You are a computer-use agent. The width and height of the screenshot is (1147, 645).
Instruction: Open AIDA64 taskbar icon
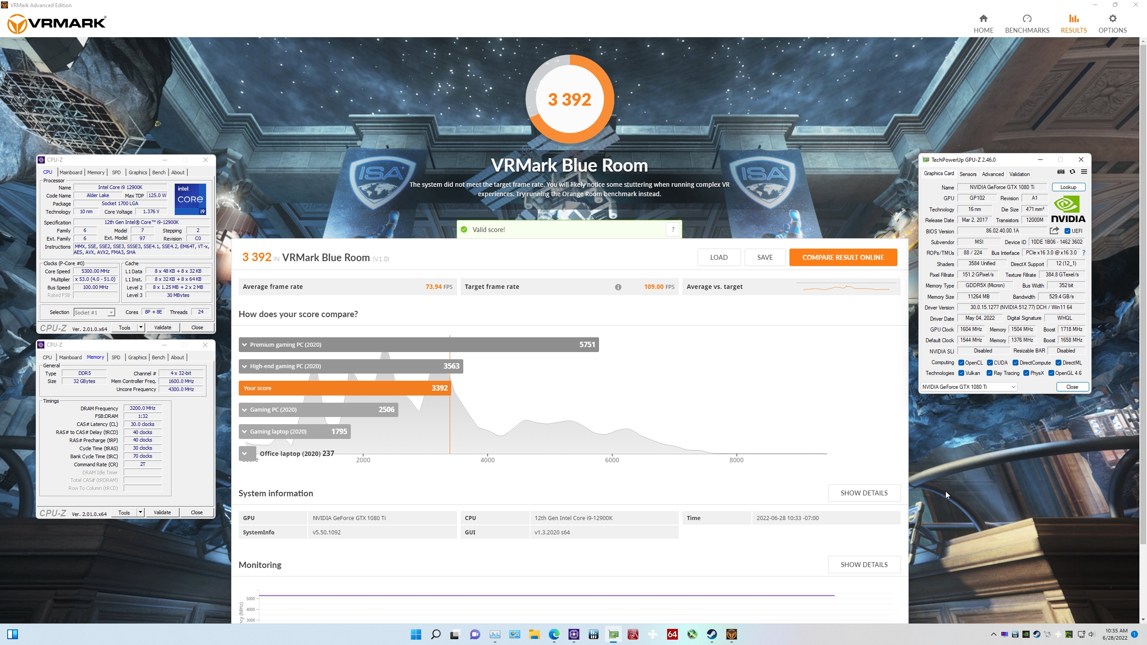[673, 634]
